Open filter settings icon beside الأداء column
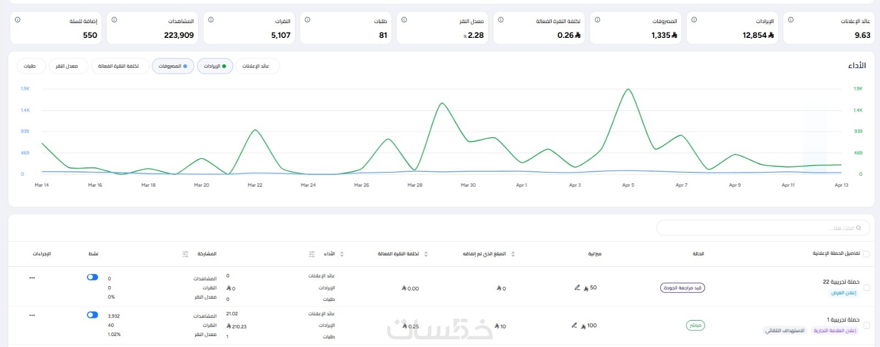This screenshot has height=347, width=880. coord(312,254)
